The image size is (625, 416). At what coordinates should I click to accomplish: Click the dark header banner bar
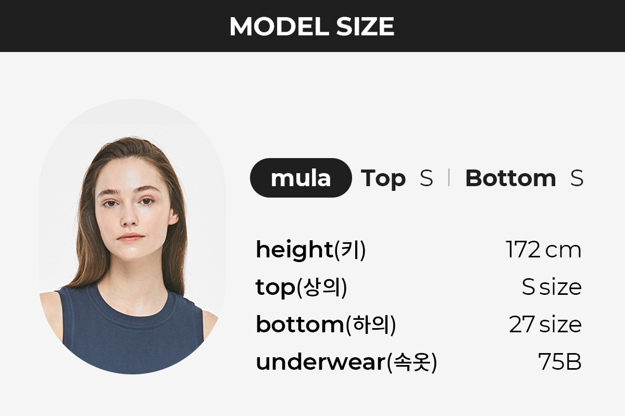tap(312, 26)
